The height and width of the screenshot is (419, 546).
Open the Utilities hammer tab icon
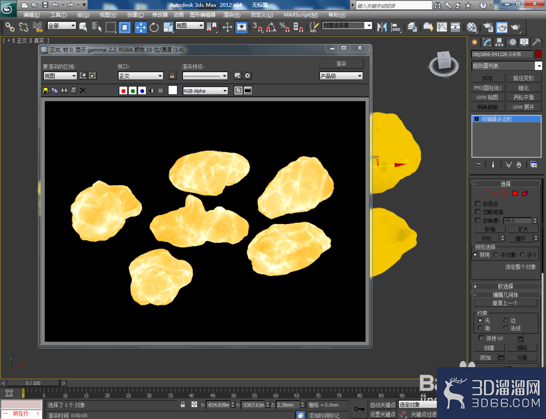(x=536, y=43)
